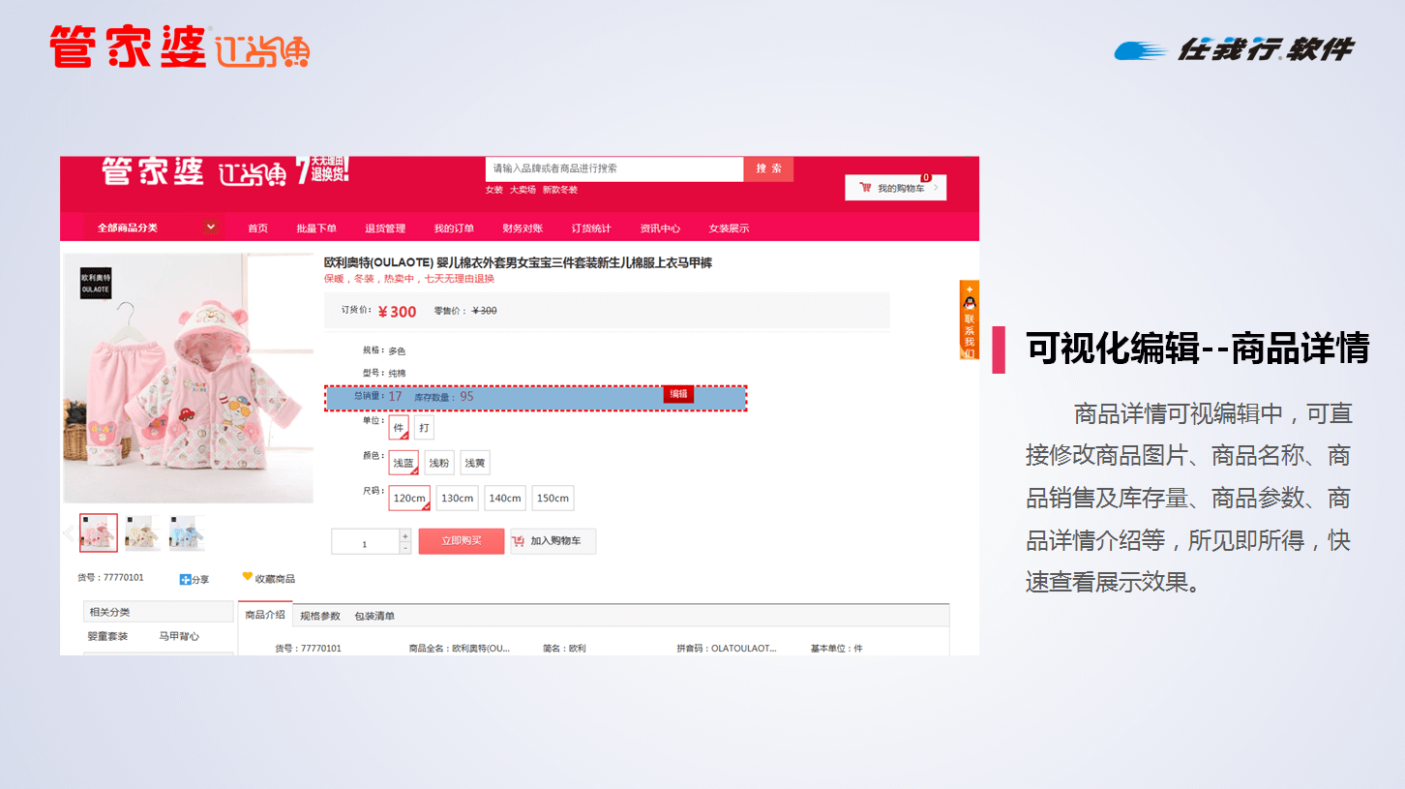Screen dimensions: 1405x789
Task: Expand the 全部商品分类 category dropdown
Action: [211, 228]
